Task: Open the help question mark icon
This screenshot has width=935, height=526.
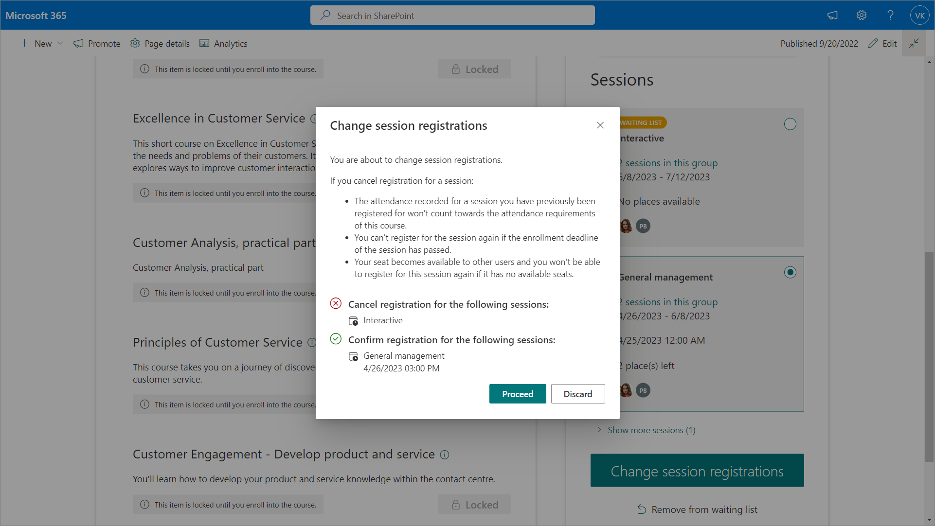Action: tap(890, 15)
